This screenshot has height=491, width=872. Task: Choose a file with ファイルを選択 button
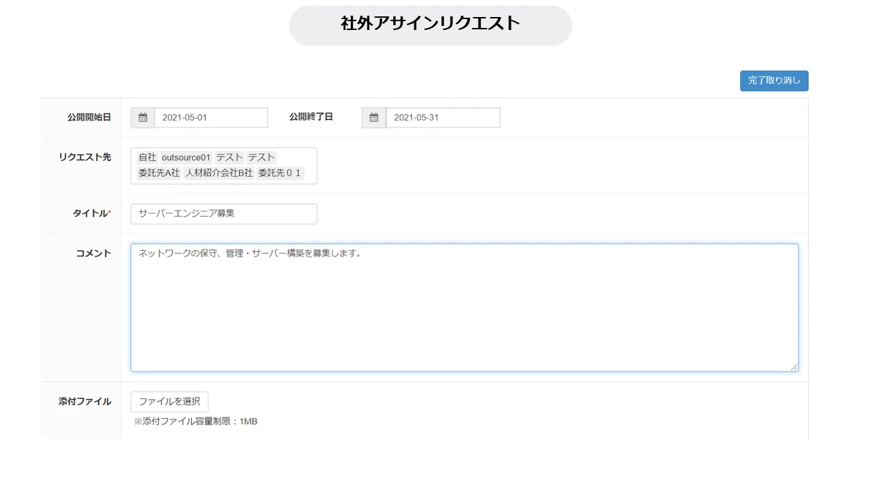point(170,402)
